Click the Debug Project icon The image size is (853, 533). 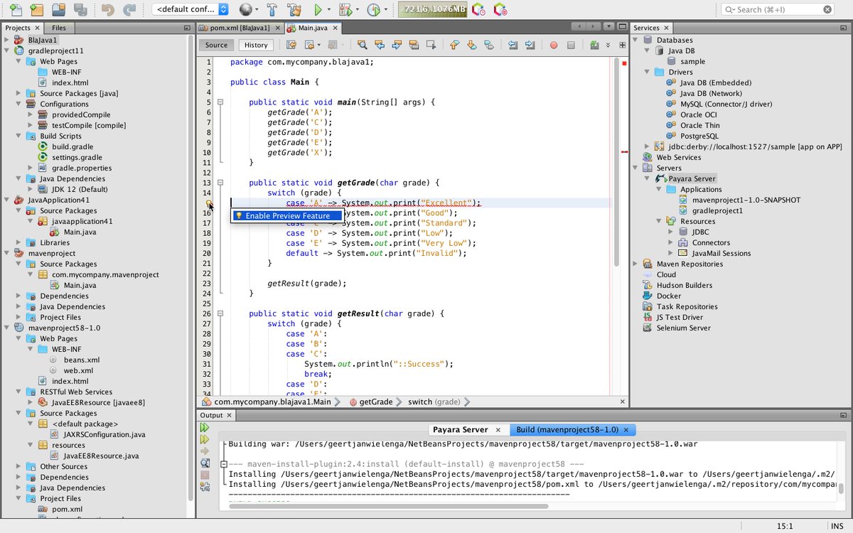coord(344,9)
